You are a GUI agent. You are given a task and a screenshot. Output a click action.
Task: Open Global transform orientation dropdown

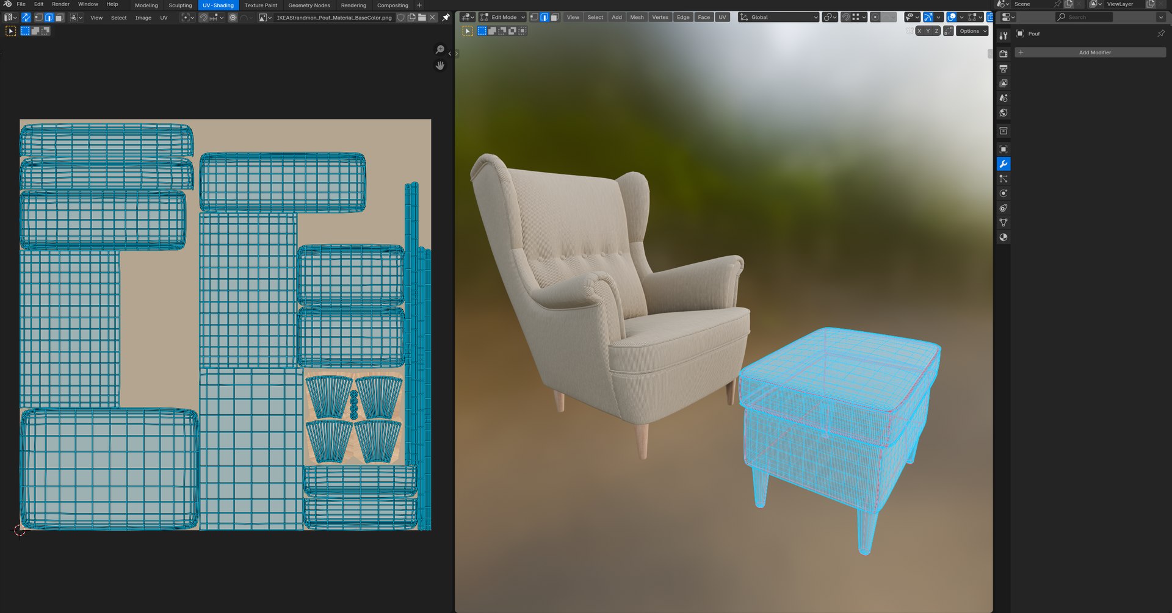(778, 17)
